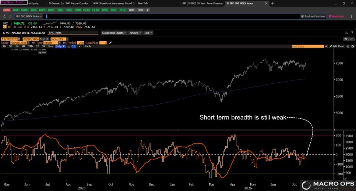Image resolution: width=356 pixels, height=191 pixels.
Task: Click the annotate pencil-box icon beside Edit Chart
Action: [x=348, y=46]
